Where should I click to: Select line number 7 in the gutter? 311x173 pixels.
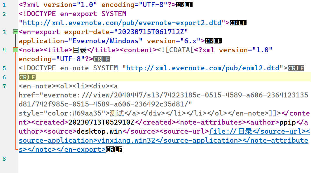pyautogui.click(x=4, y=86)
